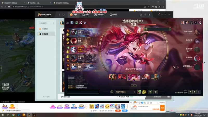
Task: Open the rune edit pencil icon
Action: click(112, 92)
